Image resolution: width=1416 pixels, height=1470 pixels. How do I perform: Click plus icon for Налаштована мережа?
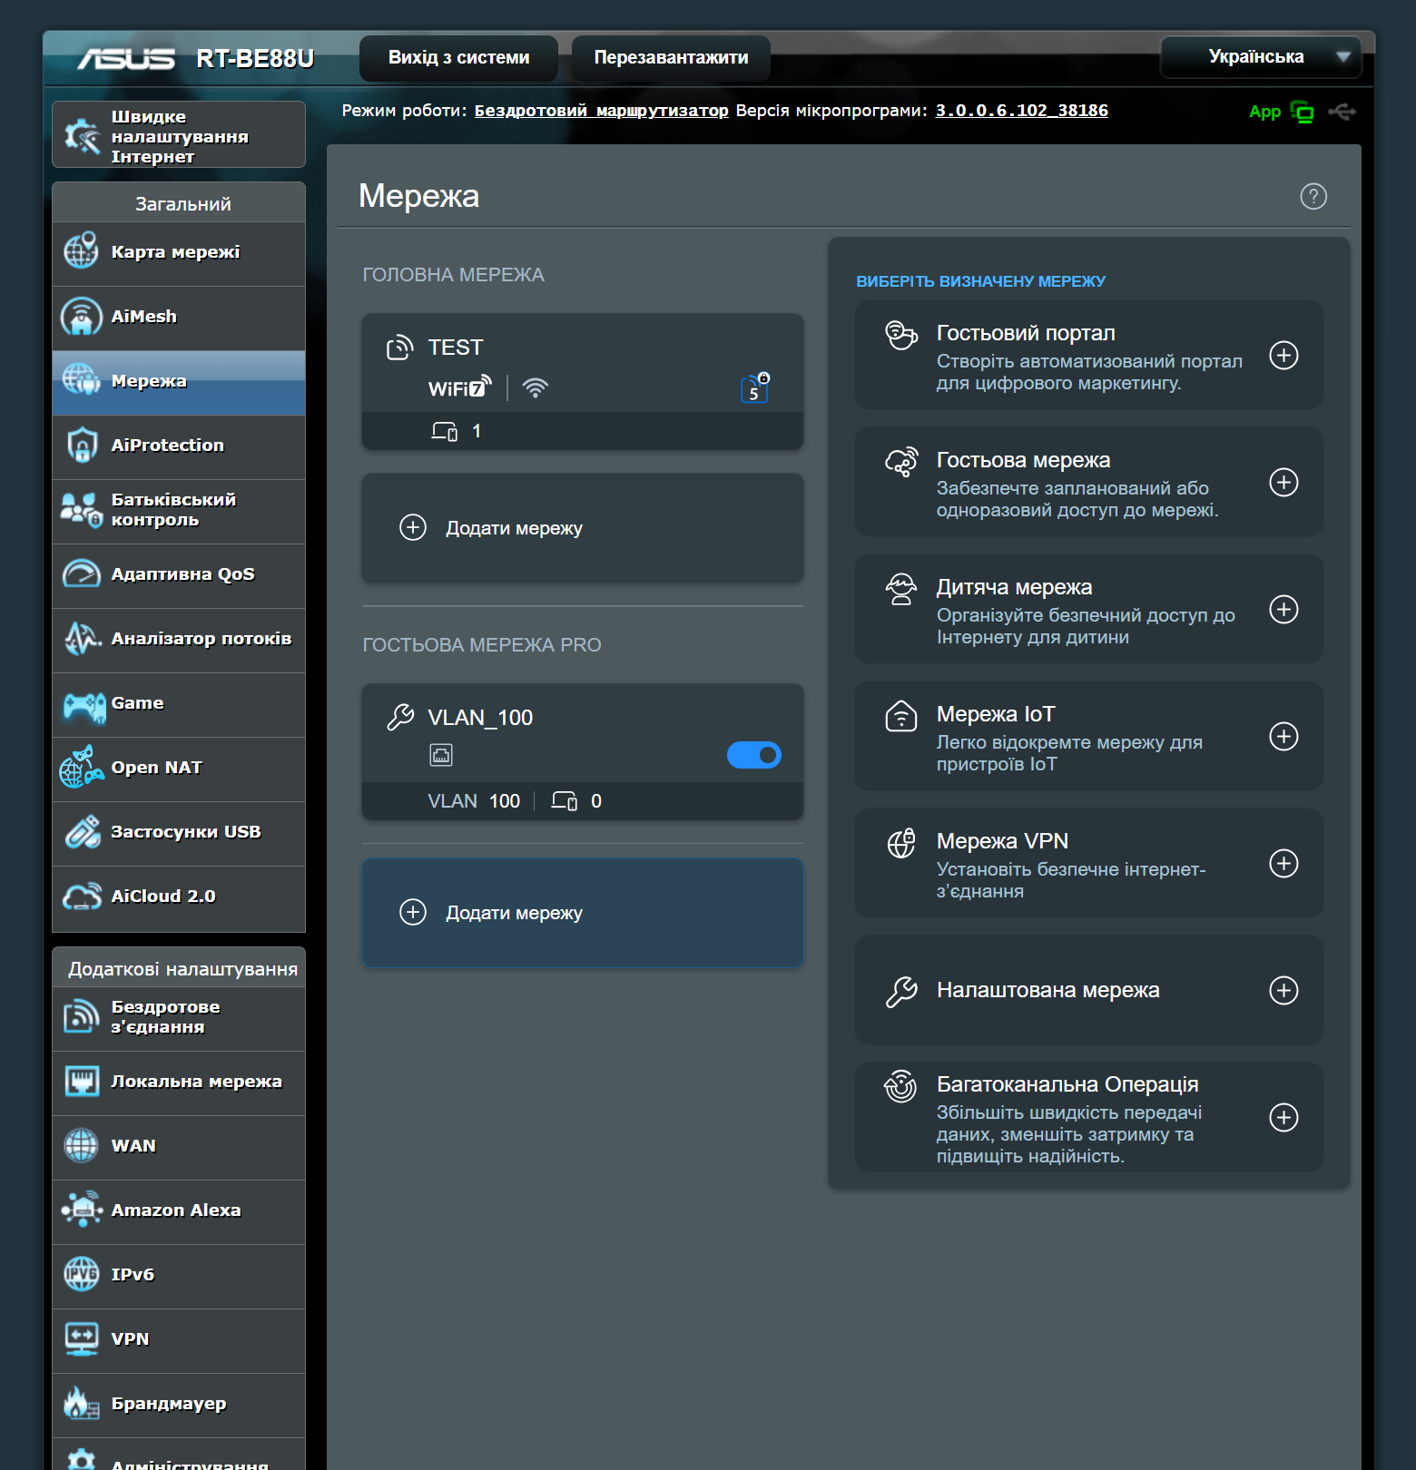(x=1283, y=990)
